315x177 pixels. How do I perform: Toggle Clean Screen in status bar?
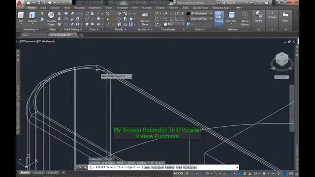click(x=291, y=174)
